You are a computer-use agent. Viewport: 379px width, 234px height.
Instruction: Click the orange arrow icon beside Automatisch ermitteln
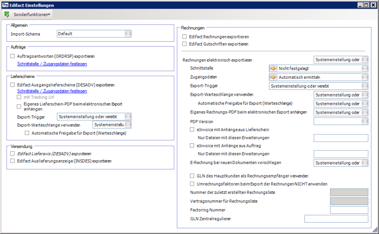coord(273,77)
